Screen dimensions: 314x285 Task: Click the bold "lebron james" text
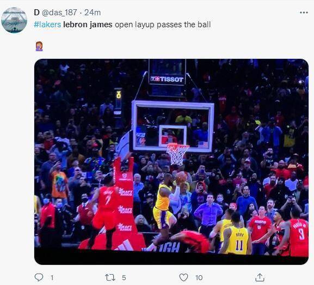point(88,25)
